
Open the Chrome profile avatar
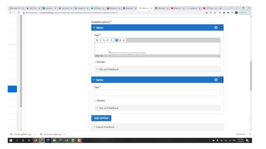(236, 13)
